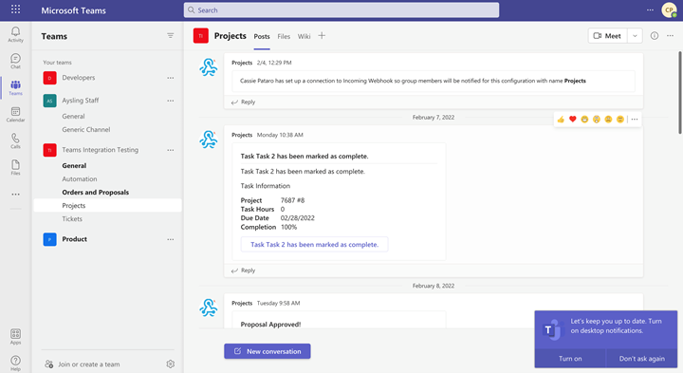Open Files in the app rail
Image resolution: width=683 pixels, height=373 pixels.
click(16, 167)
